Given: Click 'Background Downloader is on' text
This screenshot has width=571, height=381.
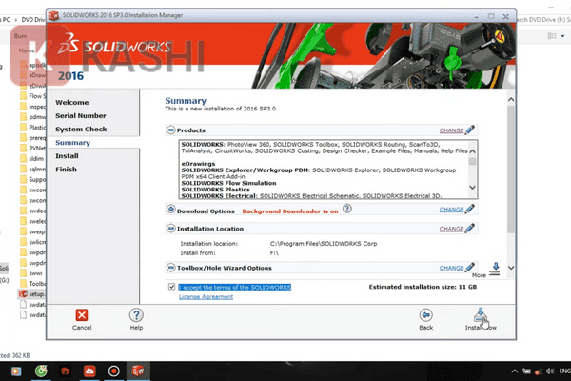Looking at the screenshot, I should pos(290,211).
